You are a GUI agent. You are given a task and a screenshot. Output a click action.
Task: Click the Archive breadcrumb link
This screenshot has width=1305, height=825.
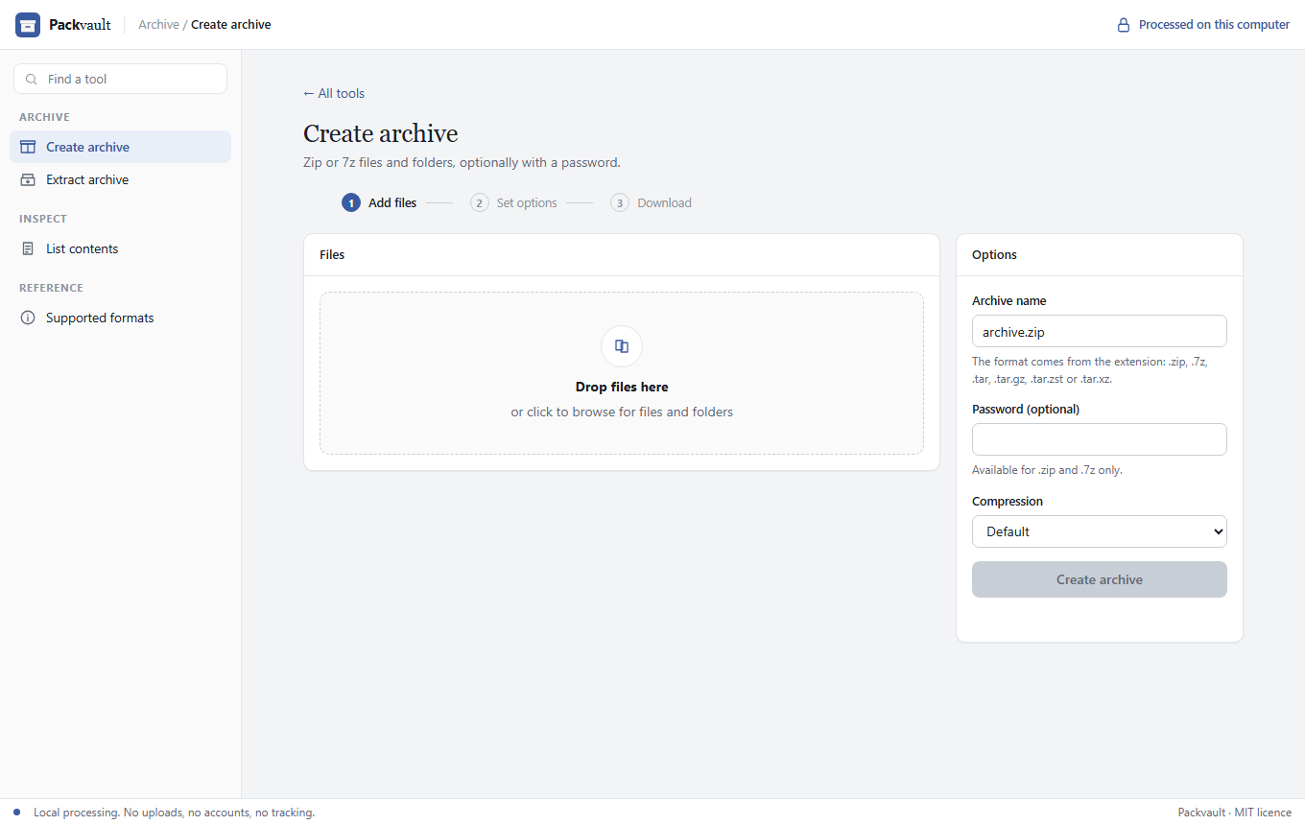(158, 25)
